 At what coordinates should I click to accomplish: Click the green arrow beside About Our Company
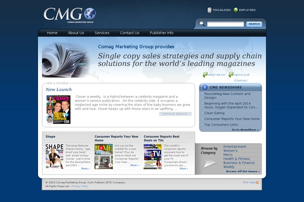231,75
